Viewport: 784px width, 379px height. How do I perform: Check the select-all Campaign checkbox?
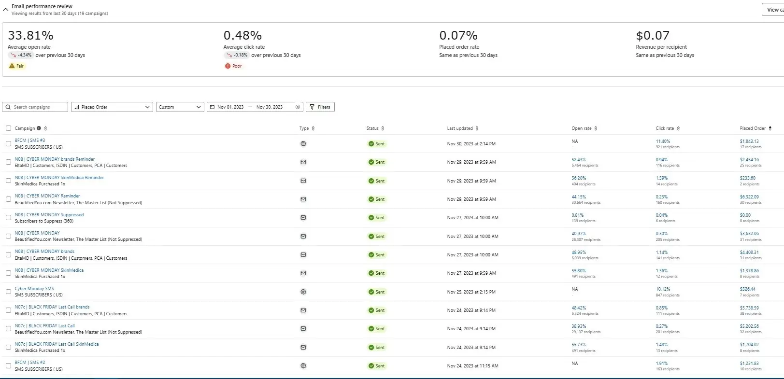pos(8,128)
